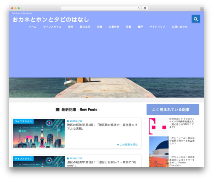The height and width of the screenshot is (180, 213).
Task: Open the ホーム menu item
Action: tap(33, 27)
